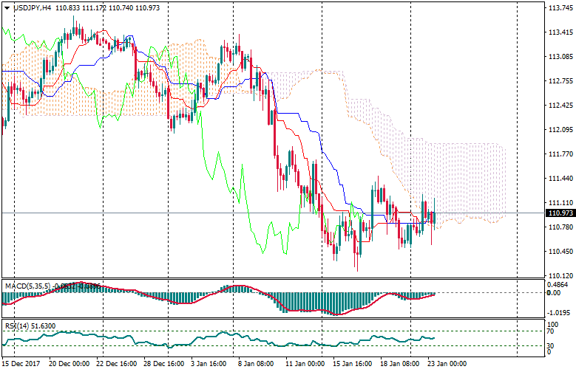Click the 110.120 price at scale bottom
The image size is (576, 372).
[559, 276]
